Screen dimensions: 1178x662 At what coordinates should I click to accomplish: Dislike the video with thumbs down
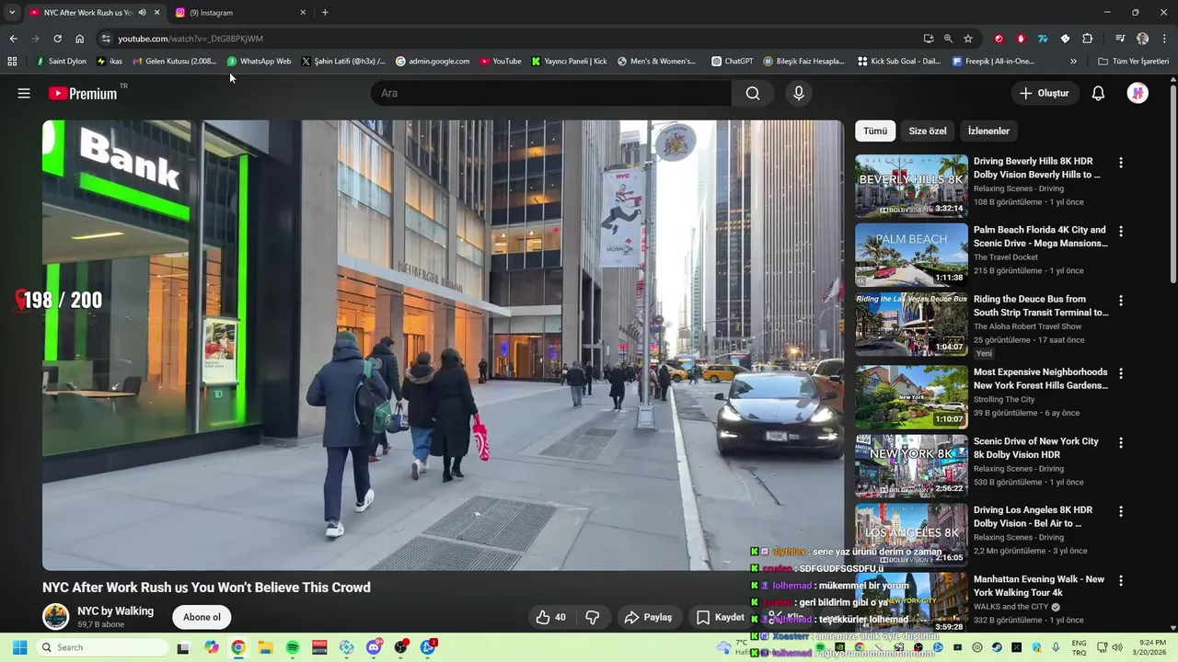pyautogui.click(x=593, y=617)
